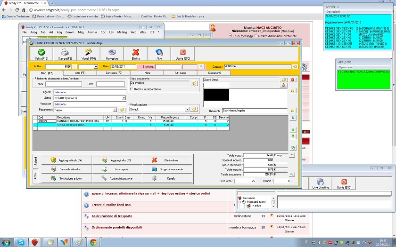Expand the Listino dropdown

(124, 98)
